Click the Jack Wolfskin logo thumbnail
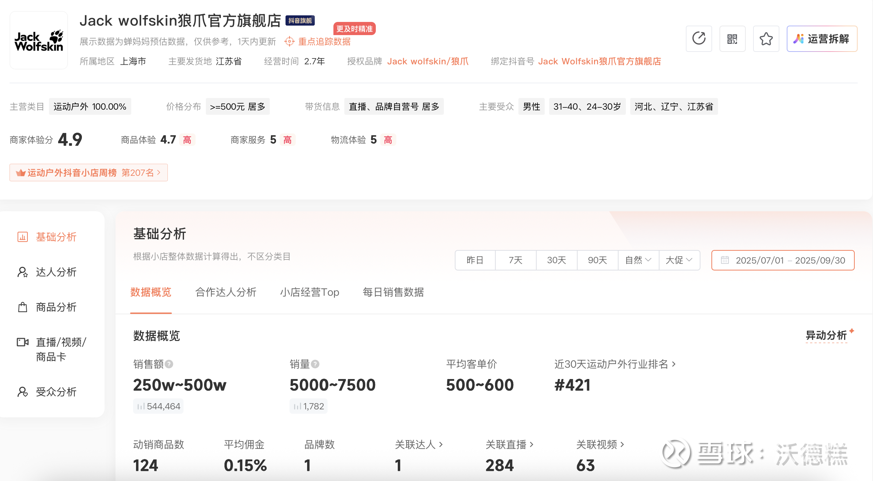Viewport: 873px width, 481px height. tap(39, 40)
